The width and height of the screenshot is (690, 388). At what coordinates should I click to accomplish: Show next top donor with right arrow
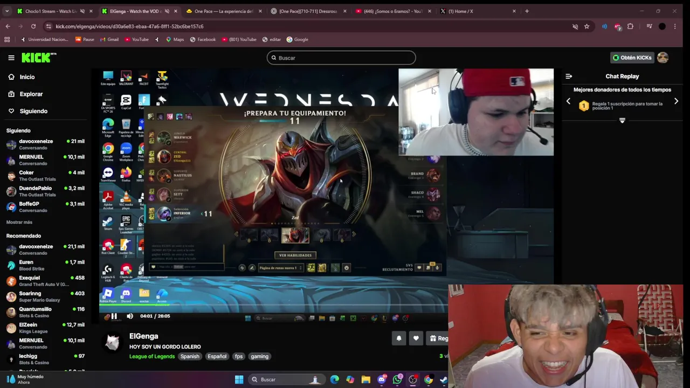[676, 101]
